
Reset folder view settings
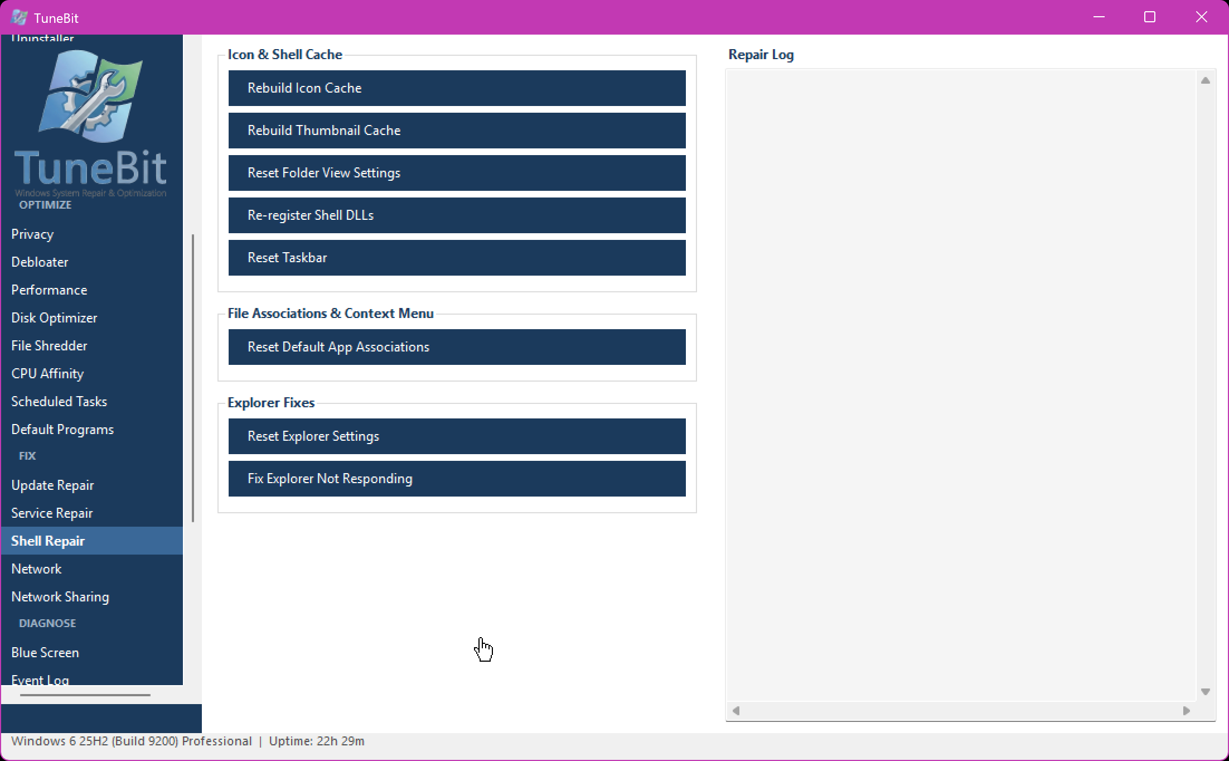tap(457, 173)
